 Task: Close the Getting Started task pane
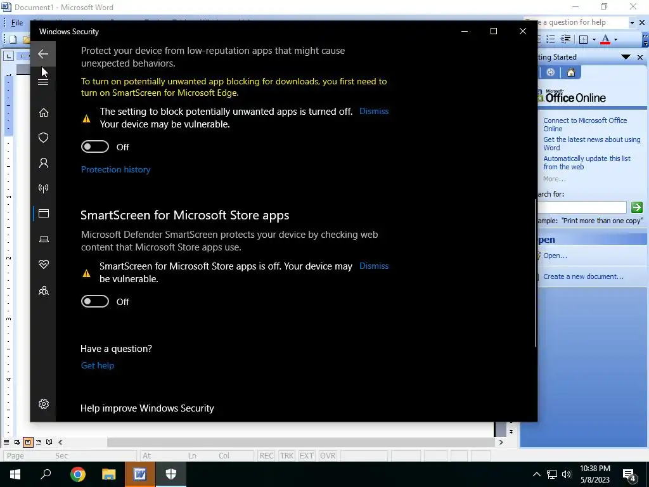click(640, 57)
